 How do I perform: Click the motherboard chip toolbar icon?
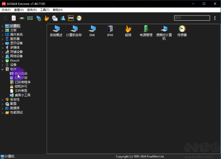click(22, 18)
